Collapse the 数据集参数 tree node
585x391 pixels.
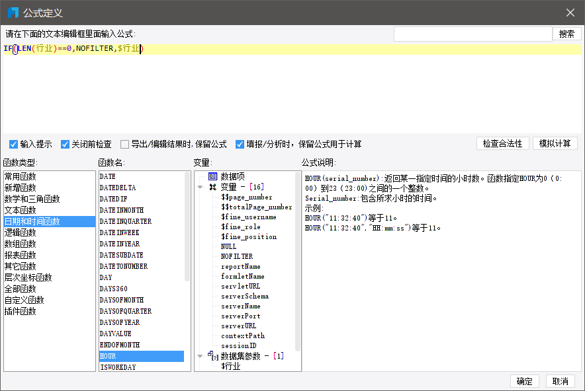click(x=201, y=356)
